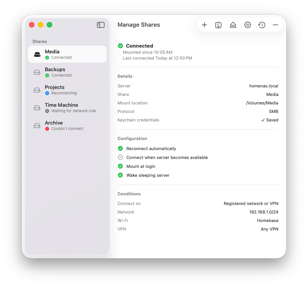Click the green status icon under Media
308x287 pixels.
tap(47, 58)
